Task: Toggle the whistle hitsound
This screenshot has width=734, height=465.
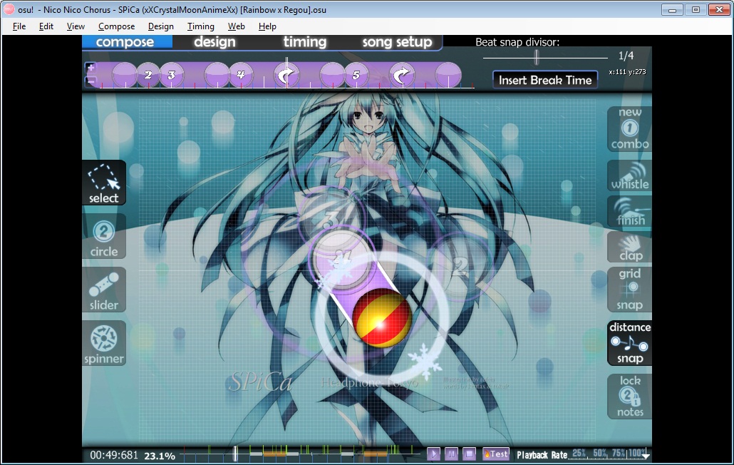Action: (x=630, y=176)
